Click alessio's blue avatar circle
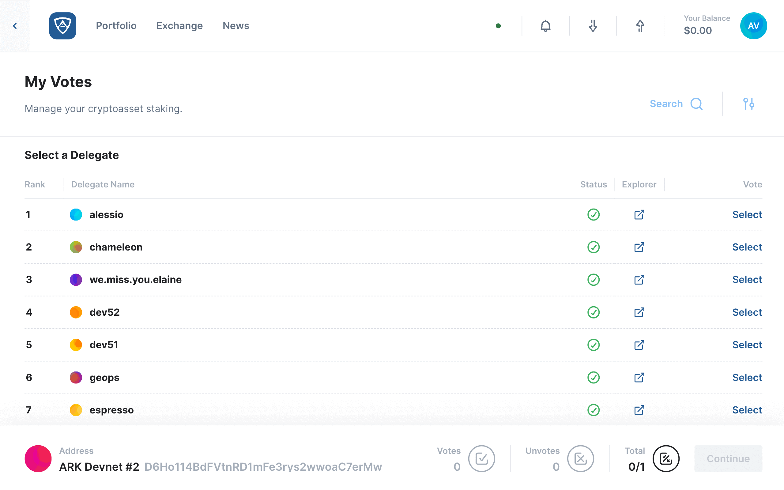784x490 pixels. click(x=76, y=215)
